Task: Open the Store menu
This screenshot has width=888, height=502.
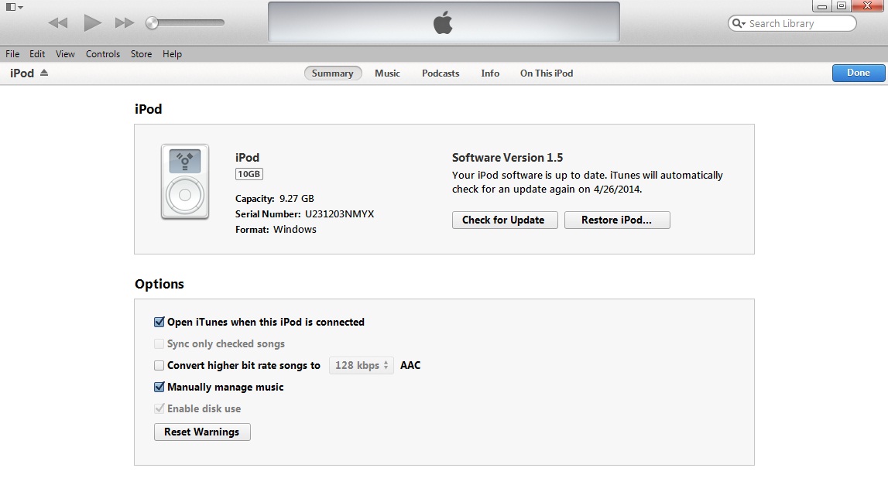Action: (141, 54)
